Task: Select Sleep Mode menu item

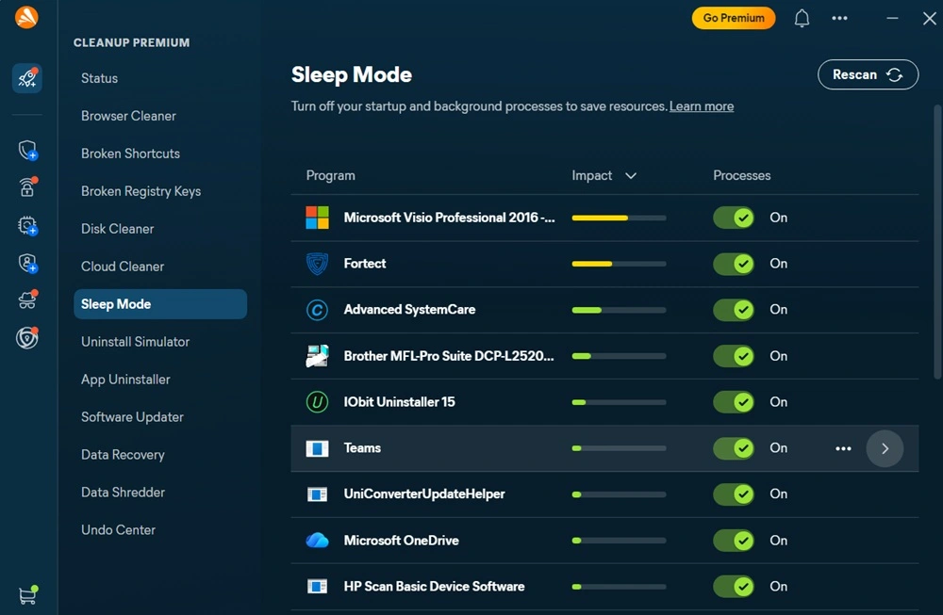Action: click(160, 304)
